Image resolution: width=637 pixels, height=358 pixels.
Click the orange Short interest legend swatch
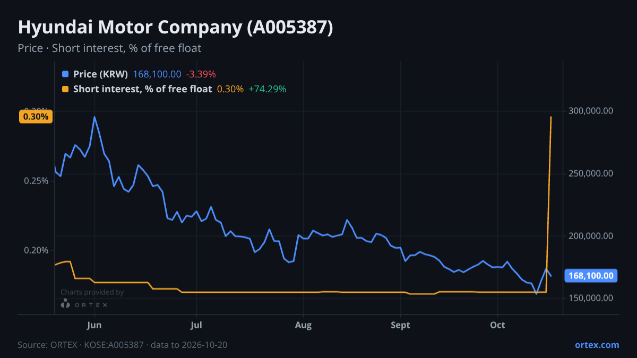[x=65, y=89]
